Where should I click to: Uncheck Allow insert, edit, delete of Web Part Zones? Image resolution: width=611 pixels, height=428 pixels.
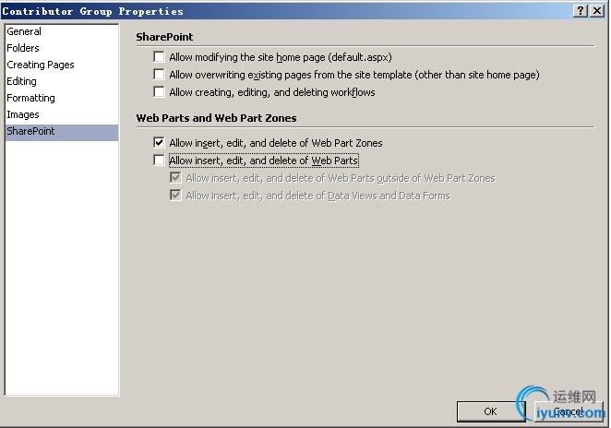(159, 143)
